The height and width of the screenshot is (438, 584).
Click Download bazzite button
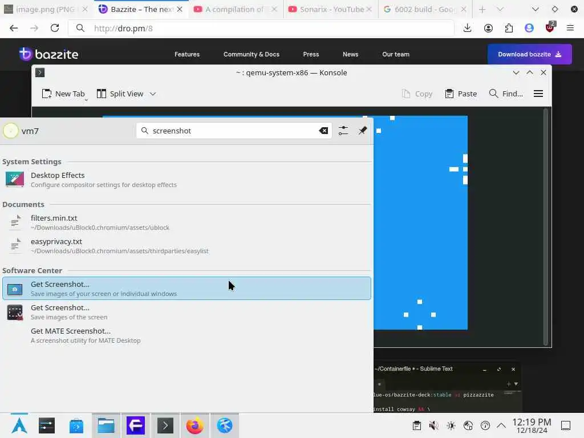point(530,54)
